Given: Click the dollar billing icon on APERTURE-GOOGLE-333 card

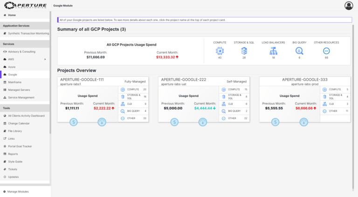Looking at the screenshot, I should tap(275, 122).
